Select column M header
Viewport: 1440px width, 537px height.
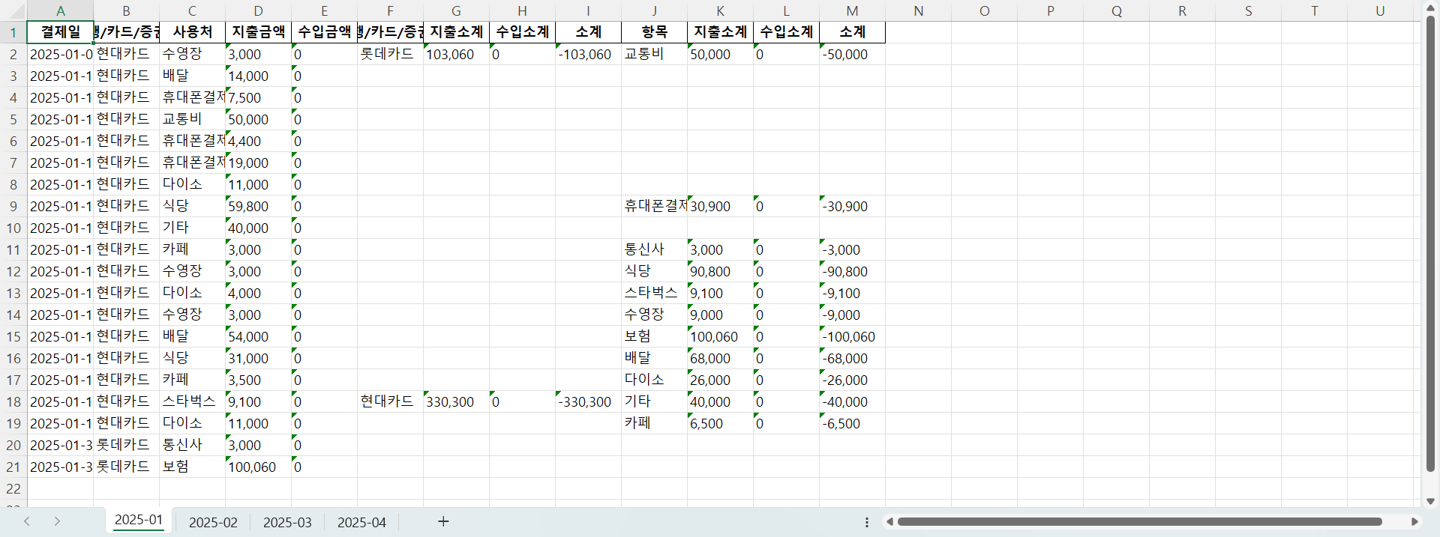852,10
